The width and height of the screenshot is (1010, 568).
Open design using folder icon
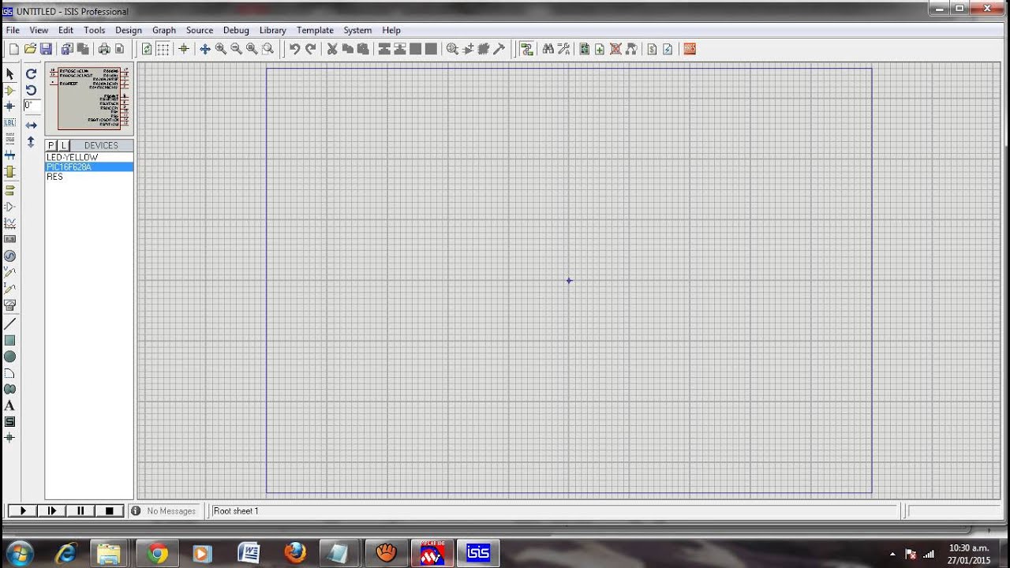[30, 49]
